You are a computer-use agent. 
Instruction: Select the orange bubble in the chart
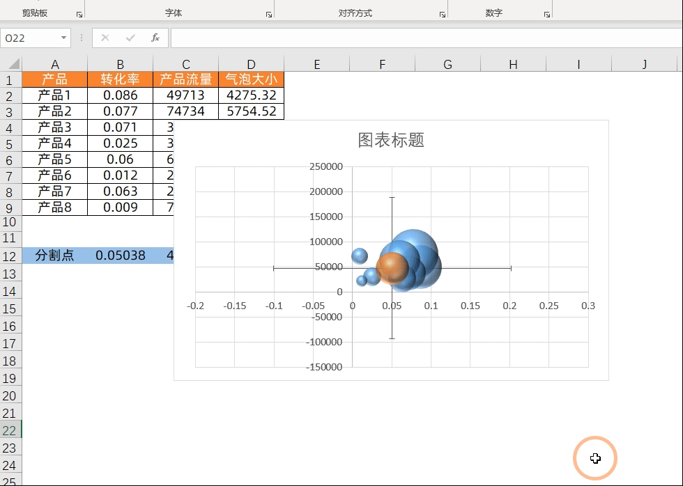[x=392, y=268]
